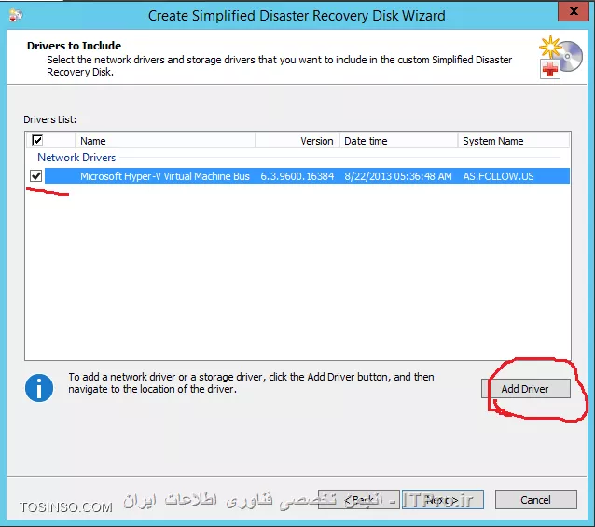Click the Add Driver button

pyautogui.click(x=526, y=389)
